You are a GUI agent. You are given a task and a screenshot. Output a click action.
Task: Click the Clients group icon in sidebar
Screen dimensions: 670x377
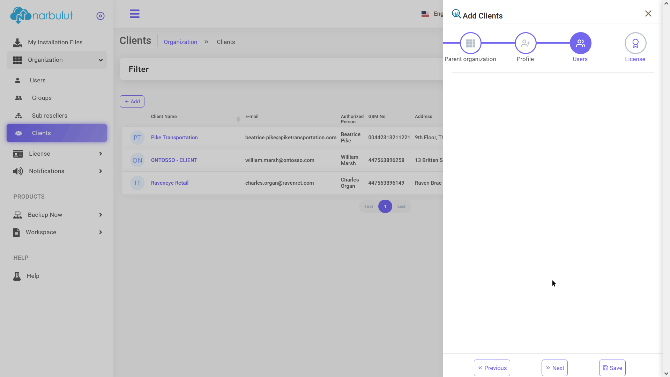pyautogui.click(x=18, y=133)
